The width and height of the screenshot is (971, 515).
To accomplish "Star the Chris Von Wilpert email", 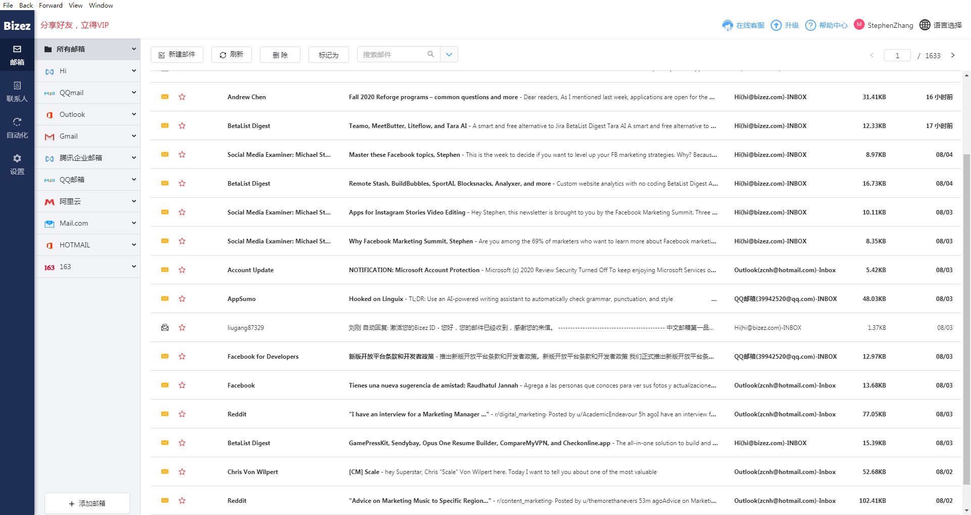I will [x=182, y=471].
